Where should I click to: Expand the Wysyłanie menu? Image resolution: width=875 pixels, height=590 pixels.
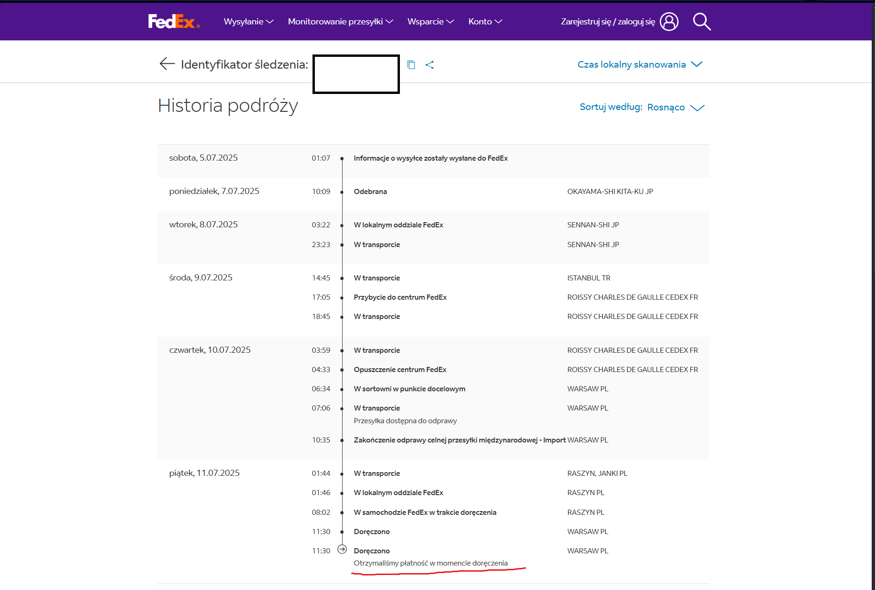(x=248, y=22)
